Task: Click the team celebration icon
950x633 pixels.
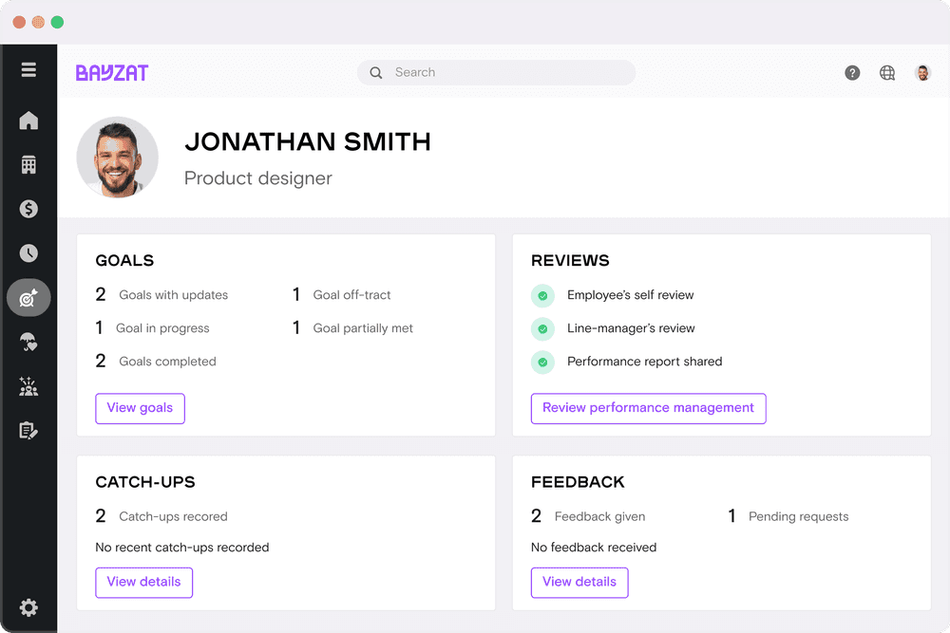Action: pos(28,386)
